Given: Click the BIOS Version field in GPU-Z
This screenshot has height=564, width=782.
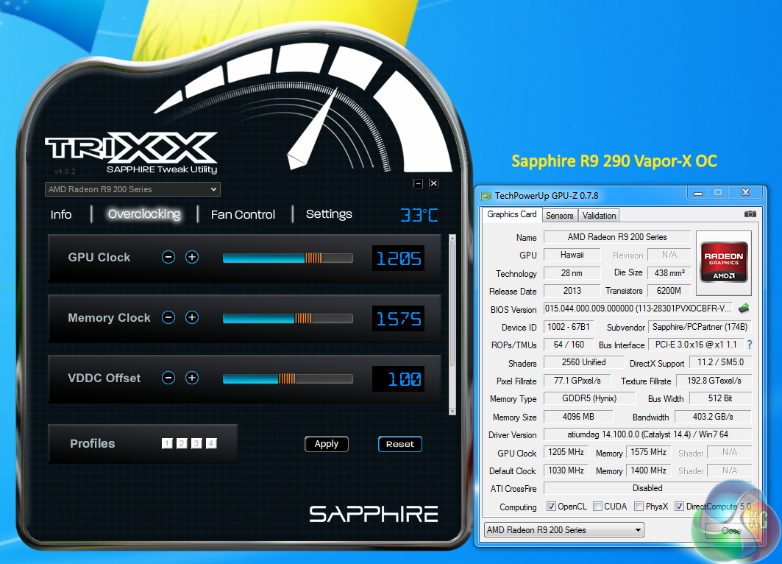Looking at the screenshot, I should pos(639,309).
